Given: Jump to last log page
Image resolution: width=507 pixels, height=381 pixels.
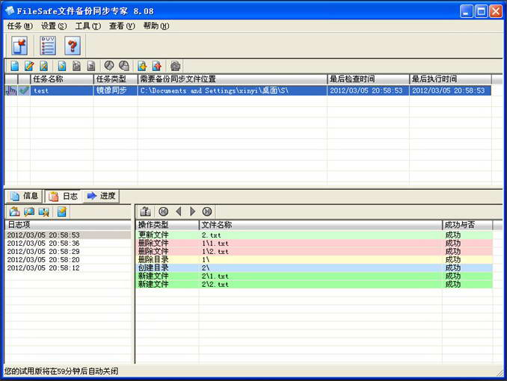Looking at the screenshot, I should pyautogui.click(x=207, y=211).
